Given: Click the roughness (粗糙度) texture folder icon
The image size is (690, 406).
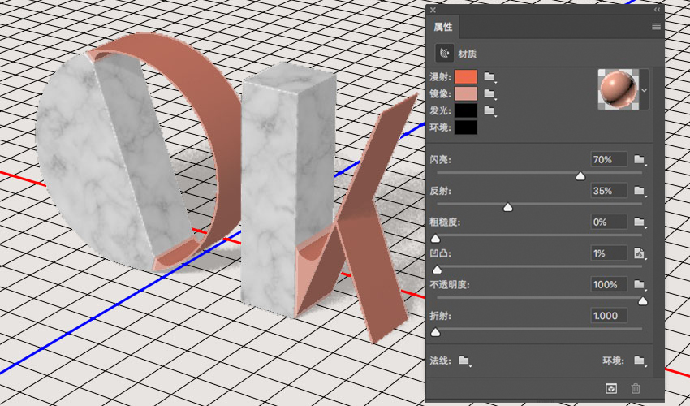Looking at the screenshot, I should coord(640,222).
